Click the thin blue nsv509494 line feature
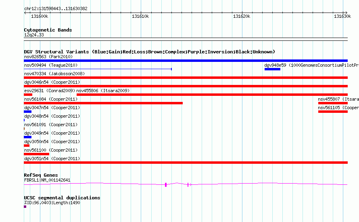 [x=98, y=69]
